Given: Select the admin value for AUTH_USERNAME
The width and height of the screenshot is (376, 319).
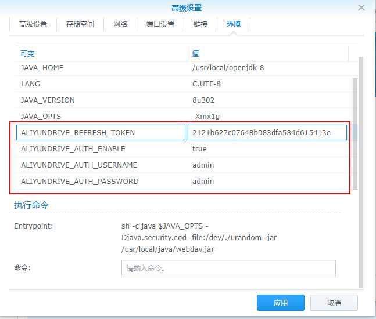Looking at the screenshot, I should pos(203,165).
